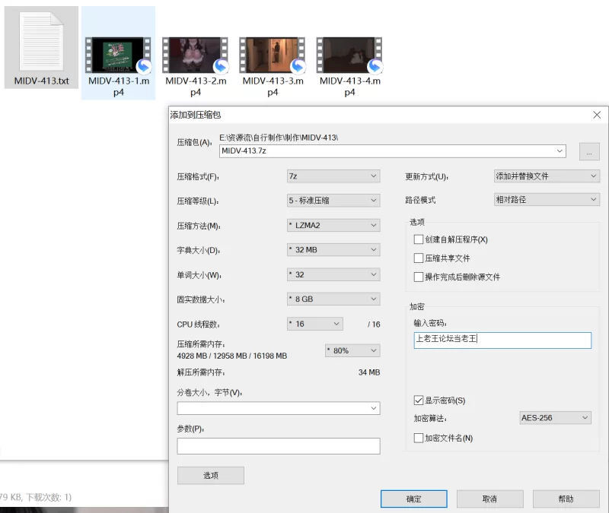Open the word size dropdown showing 32
The height and width of the screenshot is (513, 609).
(333, 274)
